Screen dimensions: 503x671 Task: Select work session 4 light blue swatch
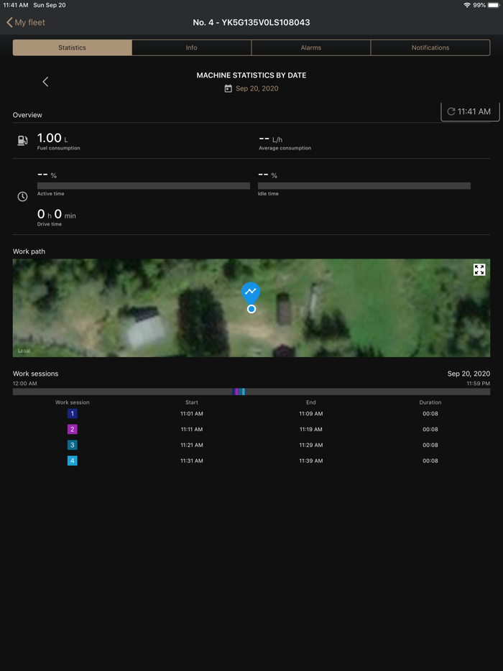(73, 461)
